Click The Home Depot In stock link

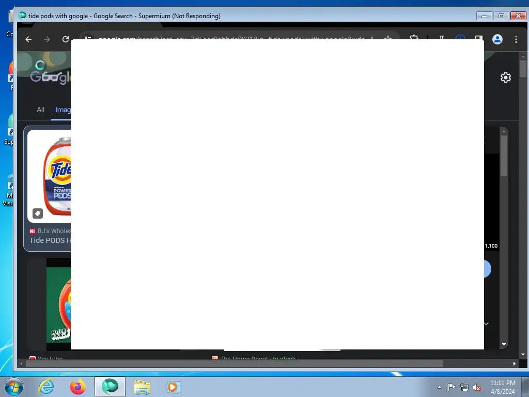coord(254,358)
